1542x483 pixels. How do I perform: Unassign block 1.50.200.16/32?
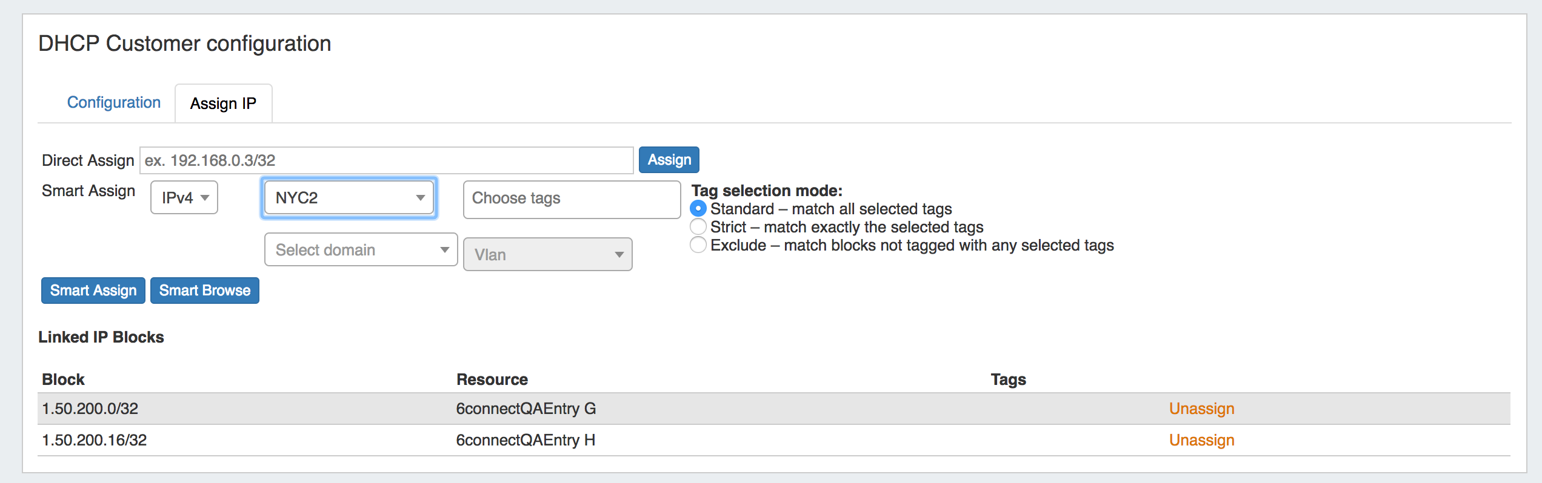pyautogui.click(x=1201, y=440)
